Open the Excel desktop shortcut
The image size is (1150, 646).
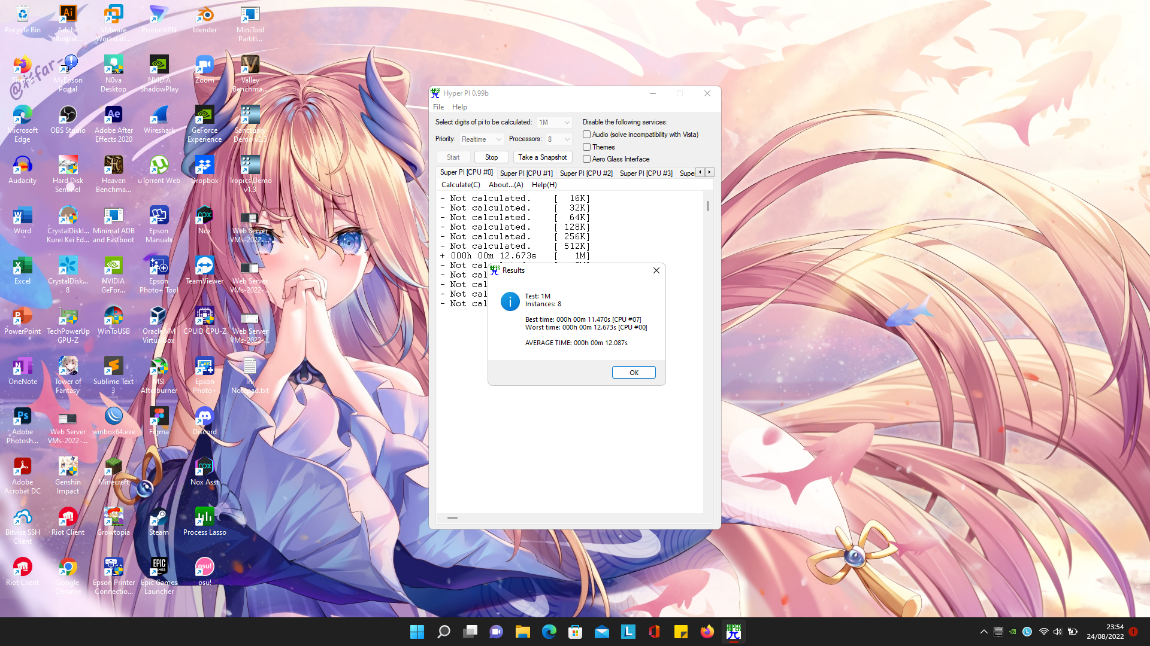click(x=23, y=270)
